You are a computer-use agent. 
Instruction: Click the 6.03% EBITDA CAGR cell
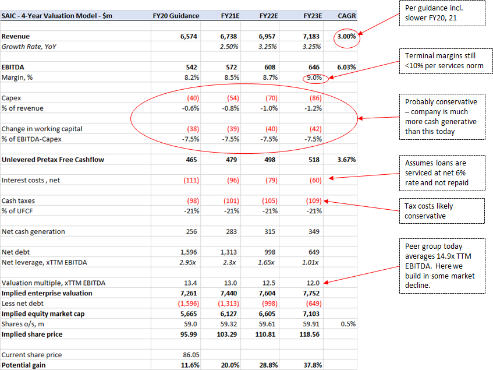tap(346, 68)
